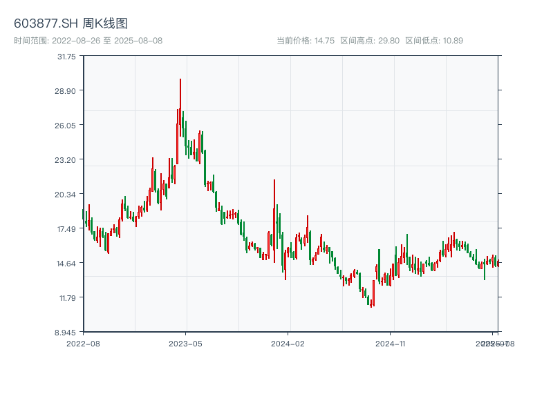Click x-axis label 2024-02

(288, 344)
